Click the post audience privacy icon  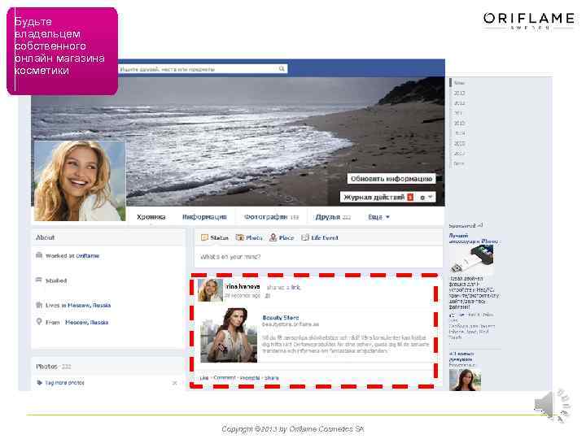tap(268, 296)
